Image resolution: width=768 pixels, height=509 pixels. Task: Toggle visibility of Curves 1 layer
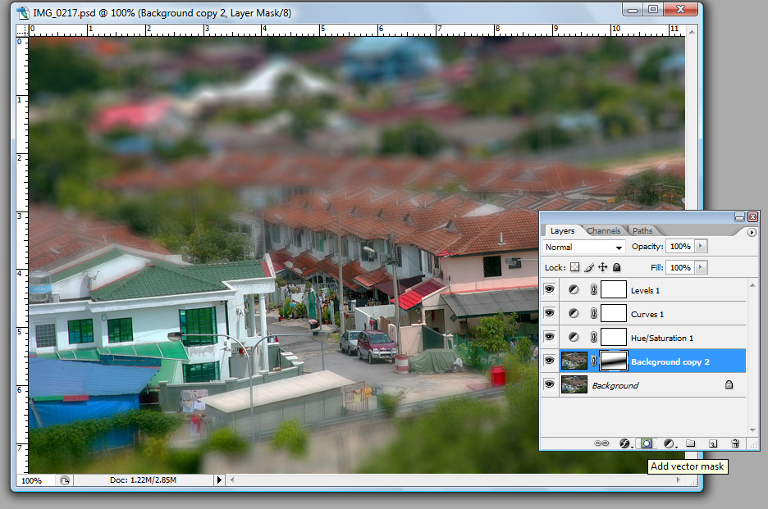[549, 314]
